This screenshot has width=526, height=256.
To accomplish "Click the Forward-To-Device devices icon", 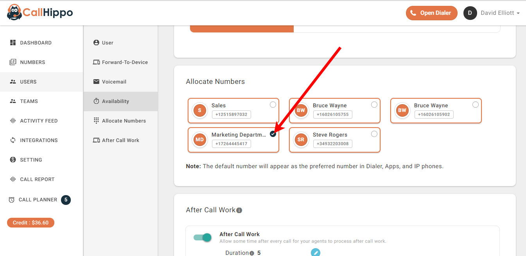I will tap(96, 62).
